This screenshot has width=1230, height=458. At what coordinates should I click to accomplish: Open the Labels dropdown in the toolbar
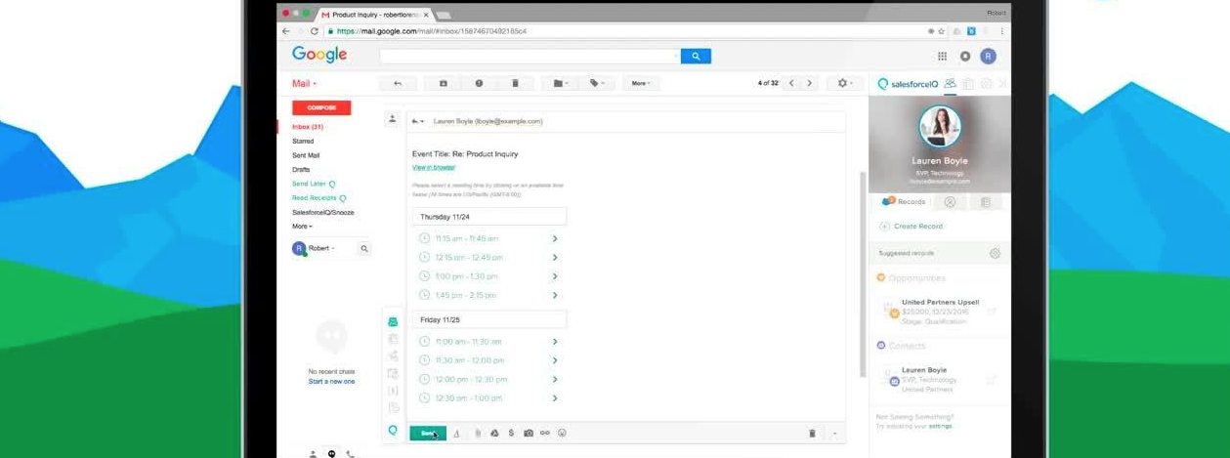[596, 84]
